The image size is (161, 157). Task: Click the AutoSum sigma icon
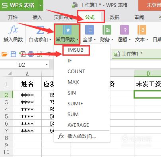tap(40, 30)
